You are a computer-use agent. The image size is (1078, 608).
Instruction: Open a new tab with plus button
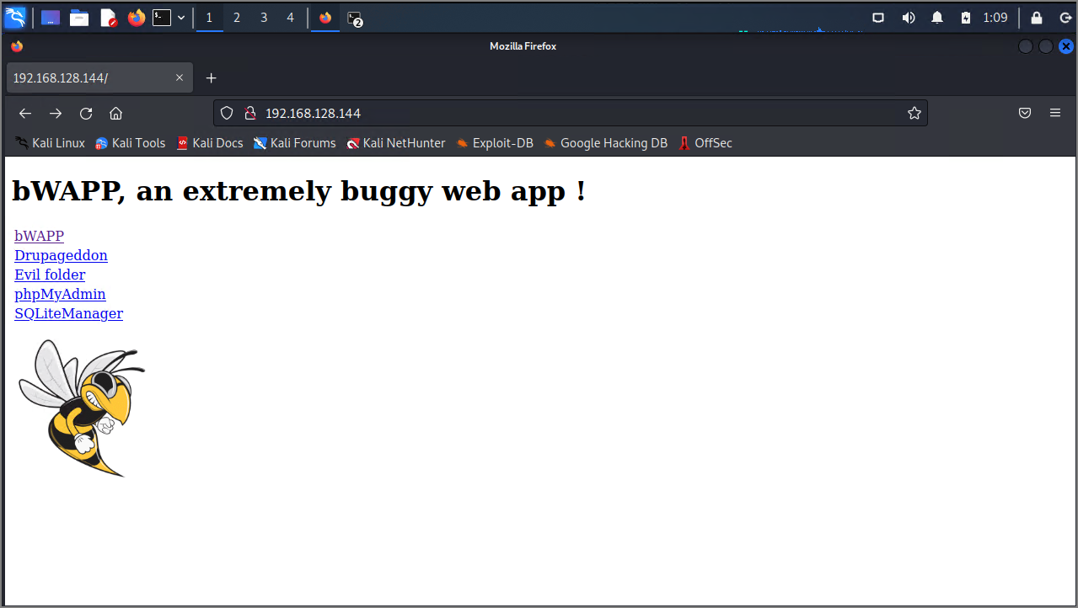tap(212, 77)
